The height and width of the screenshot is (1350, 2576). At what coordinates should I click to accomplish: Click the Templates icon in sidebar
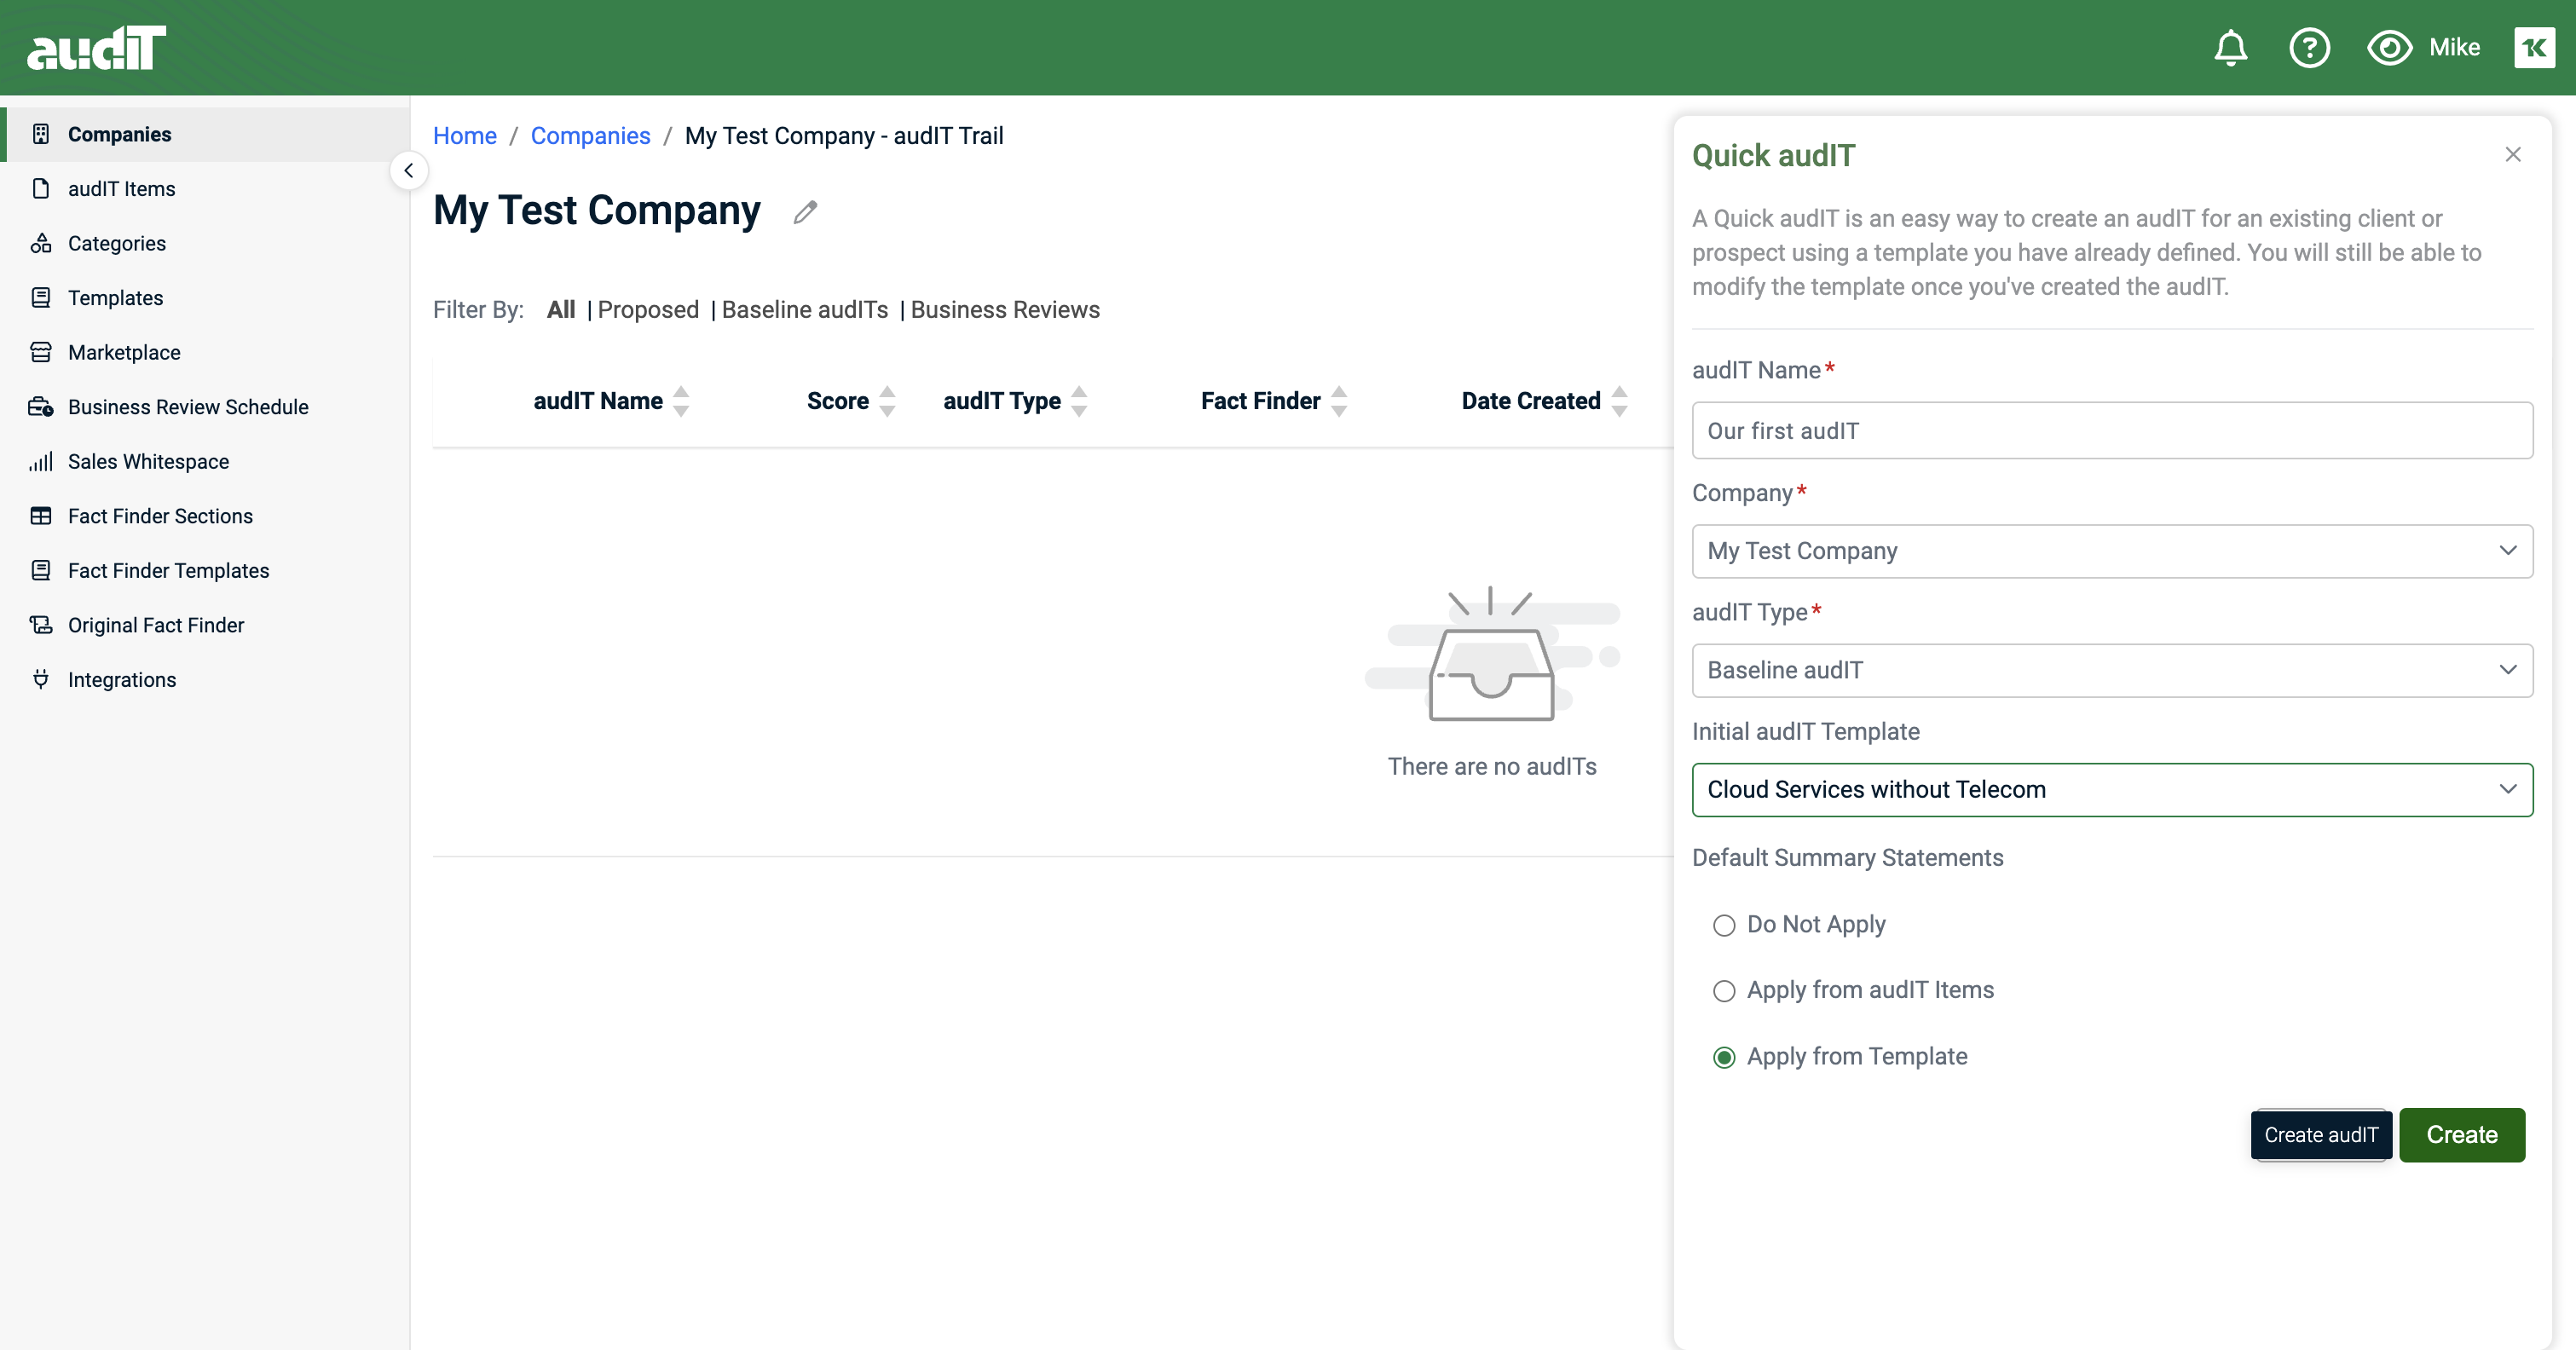tap(41, 298)
